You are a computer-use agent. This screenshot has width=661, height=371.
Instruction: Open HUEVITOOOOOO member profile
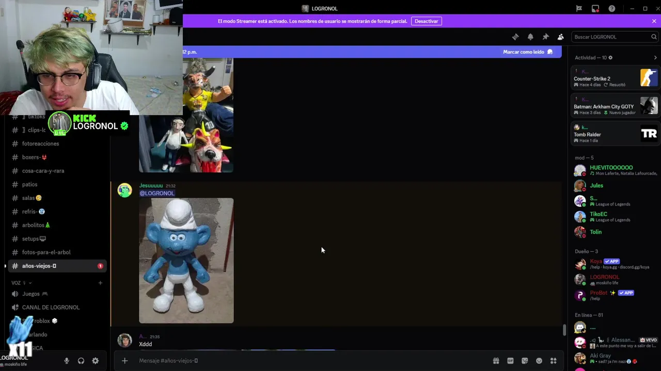615,170
